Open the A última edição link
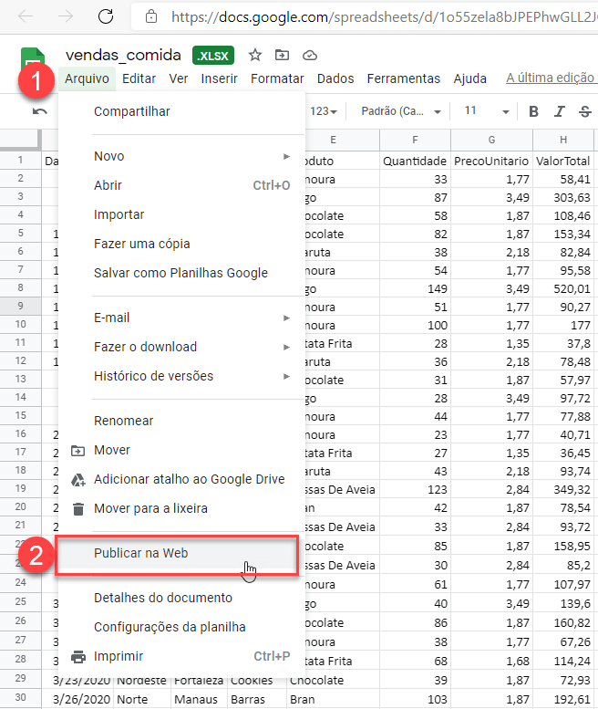Image resolution: width=598 pixels, height=709 pixels. pos(551,78)
